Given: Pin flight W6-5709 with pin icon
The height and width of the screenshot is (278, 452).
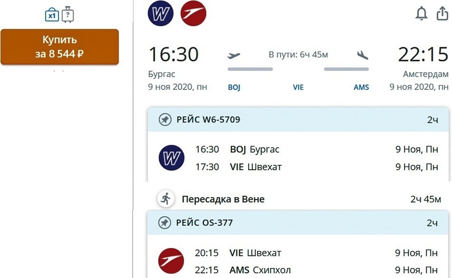Looking at the screenshot, I should click(x=165, y=120).
